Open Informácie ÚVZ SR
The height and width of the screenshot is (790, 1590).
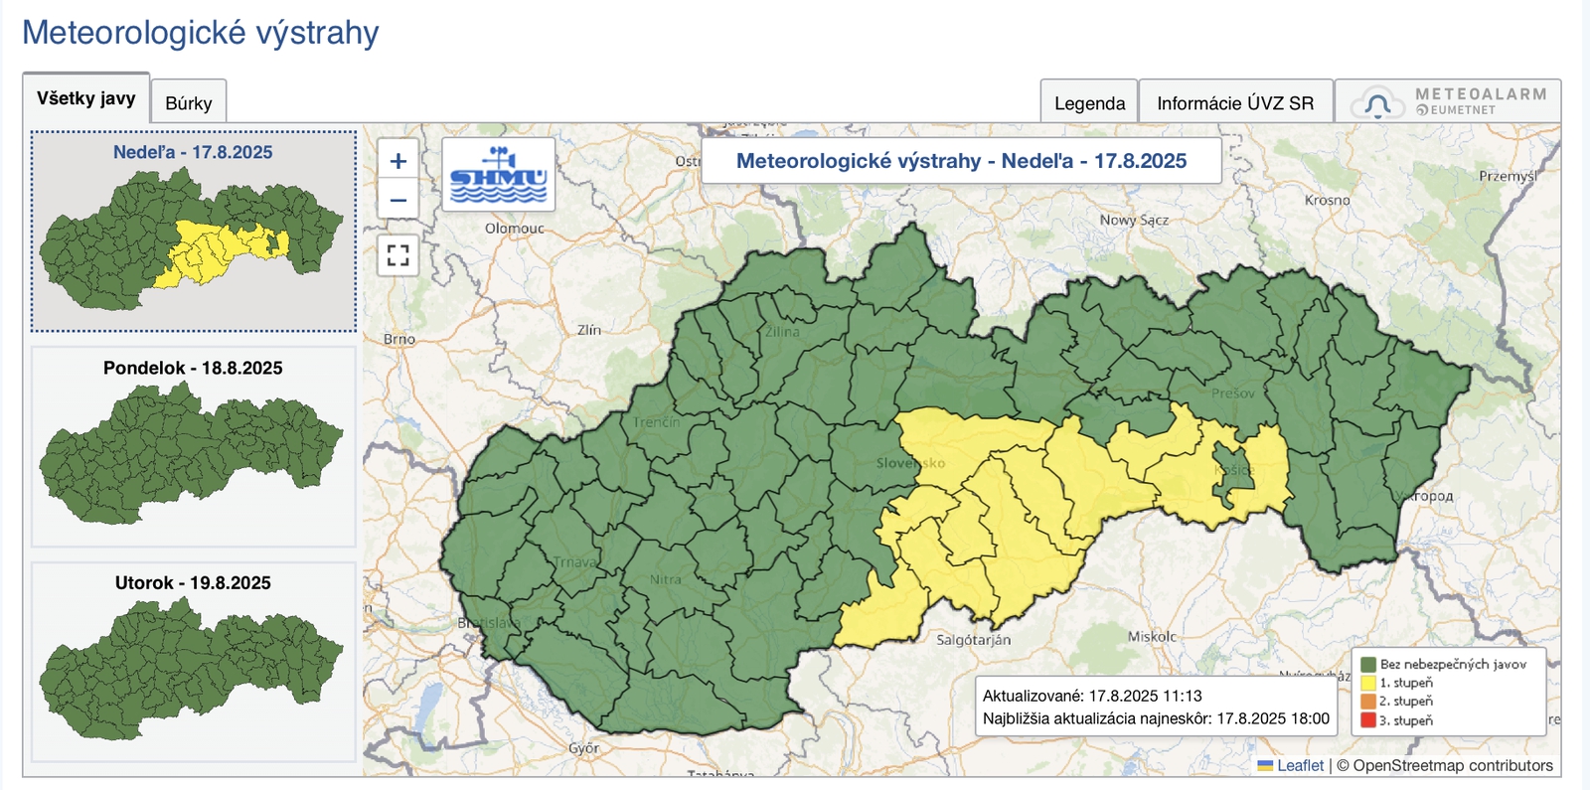coord(1235,103)
